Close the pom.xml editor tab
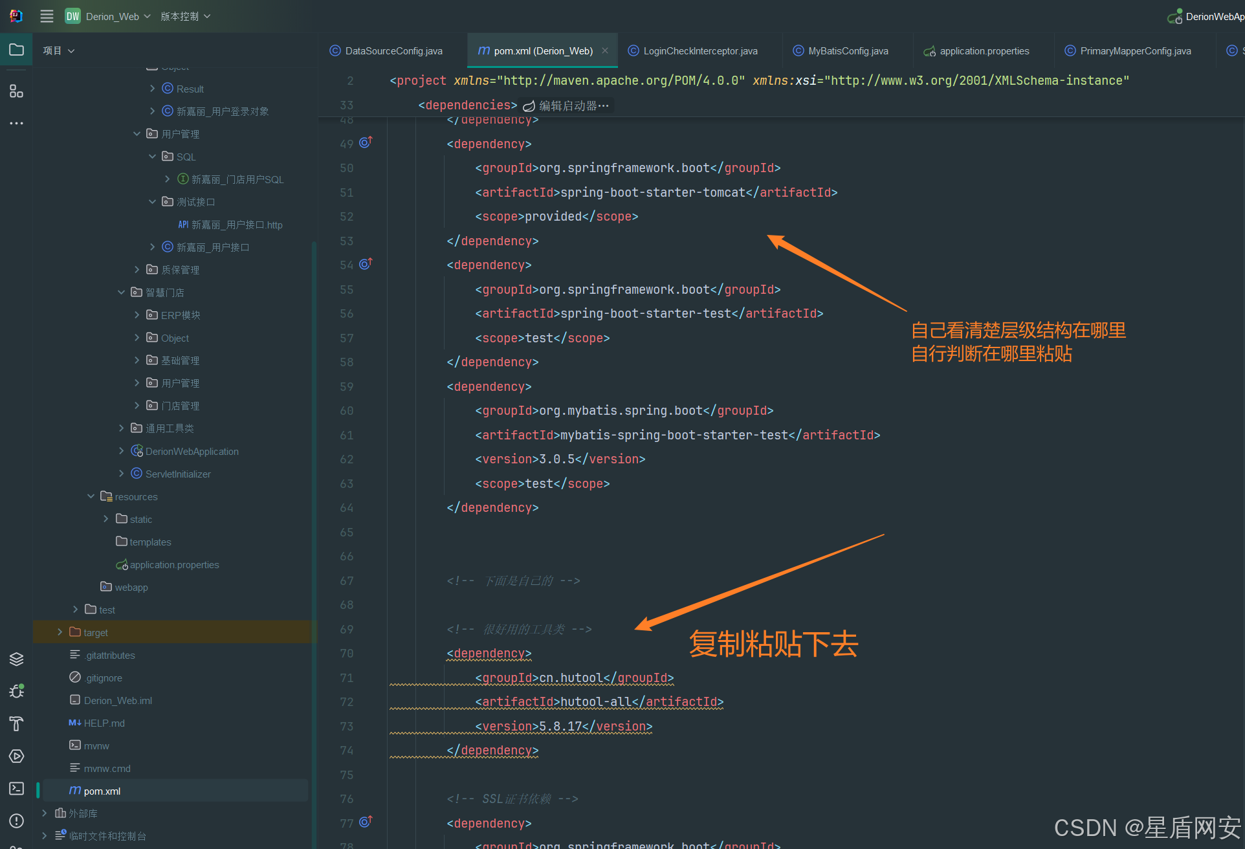 pyautogui.click(x=605, y=50)
